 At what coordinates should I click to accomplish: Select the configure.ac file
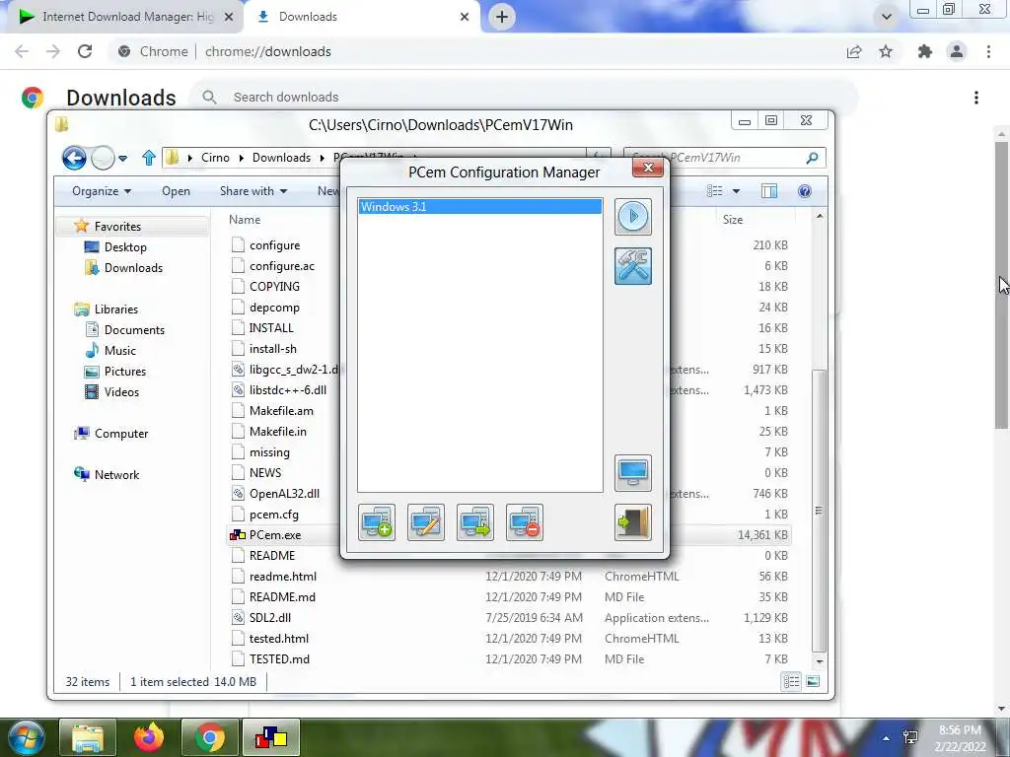[282, 266]
